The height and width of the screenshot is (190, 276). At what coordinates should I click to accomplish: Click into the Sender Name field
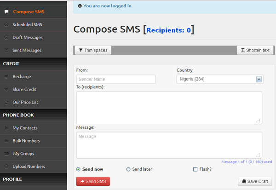pos(116,79)
